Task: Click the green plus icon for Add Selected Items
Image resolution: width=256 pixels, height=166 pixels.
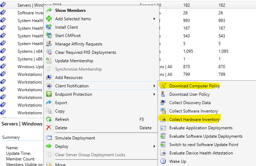Action: coord(49,19)
